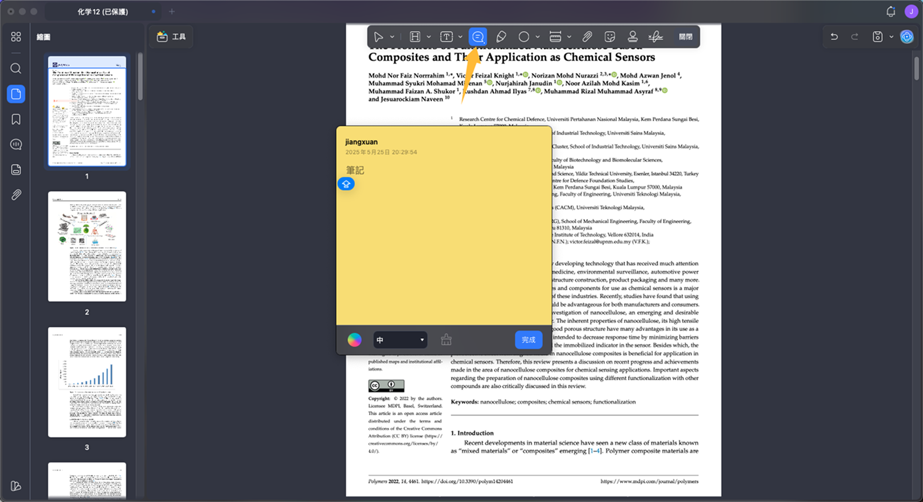Open the sticker tool
Screen dimensions: 923x502
coord(610,37)
